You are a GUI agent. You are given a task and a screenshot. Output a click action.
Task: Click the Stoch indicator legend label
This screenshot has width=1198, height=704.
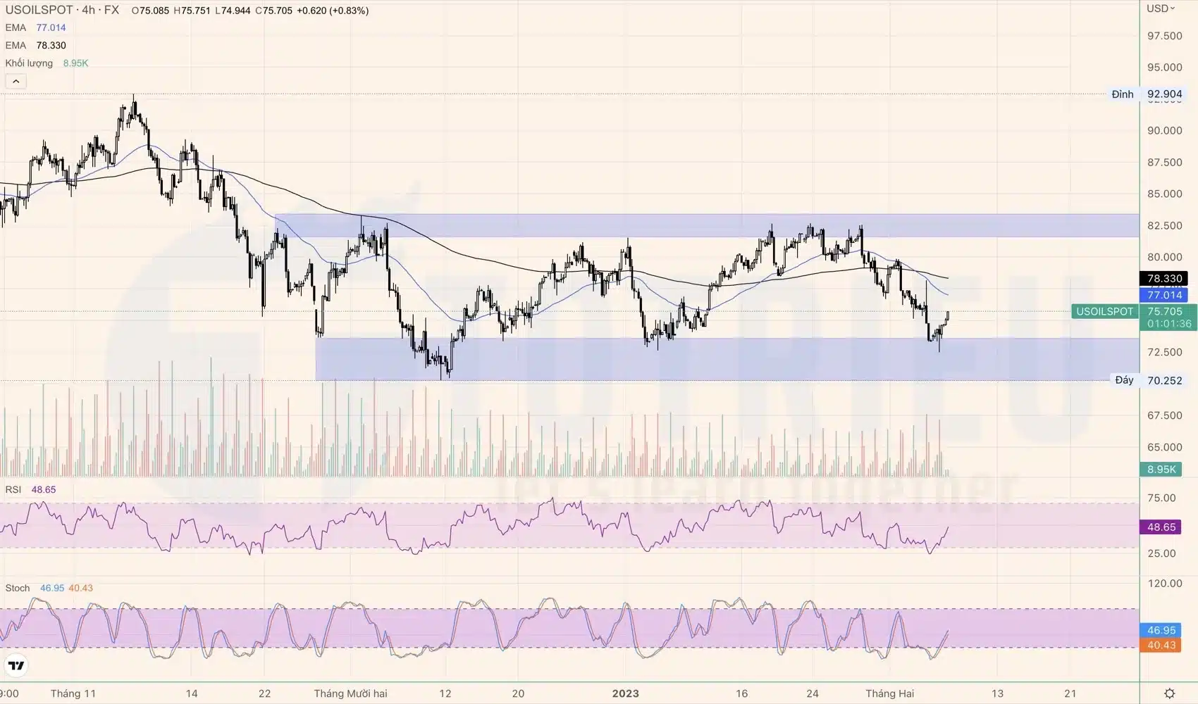pos(18,588)
